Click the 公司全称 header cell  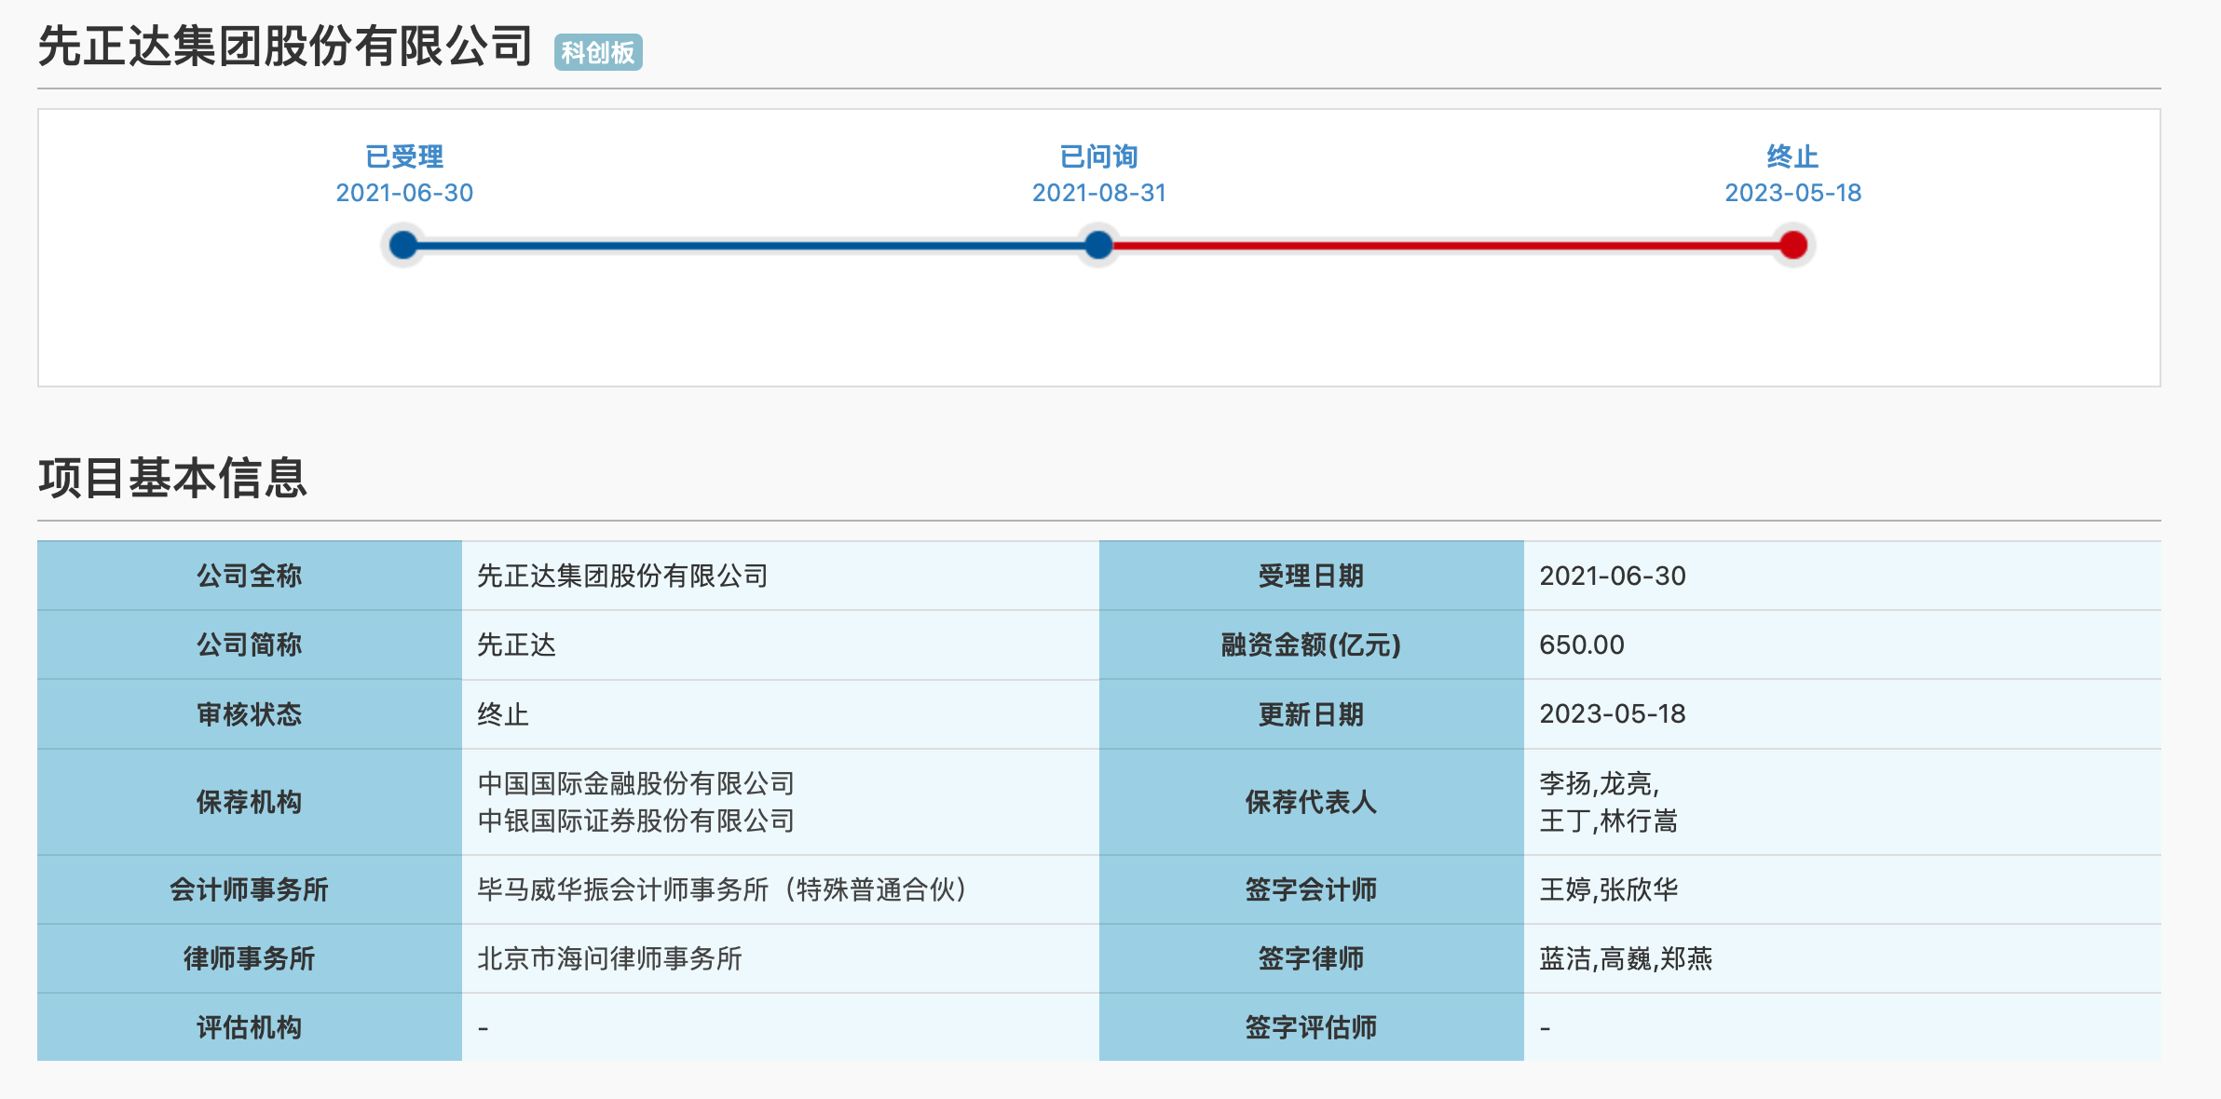pyautogui.click(x=249, y=576)
